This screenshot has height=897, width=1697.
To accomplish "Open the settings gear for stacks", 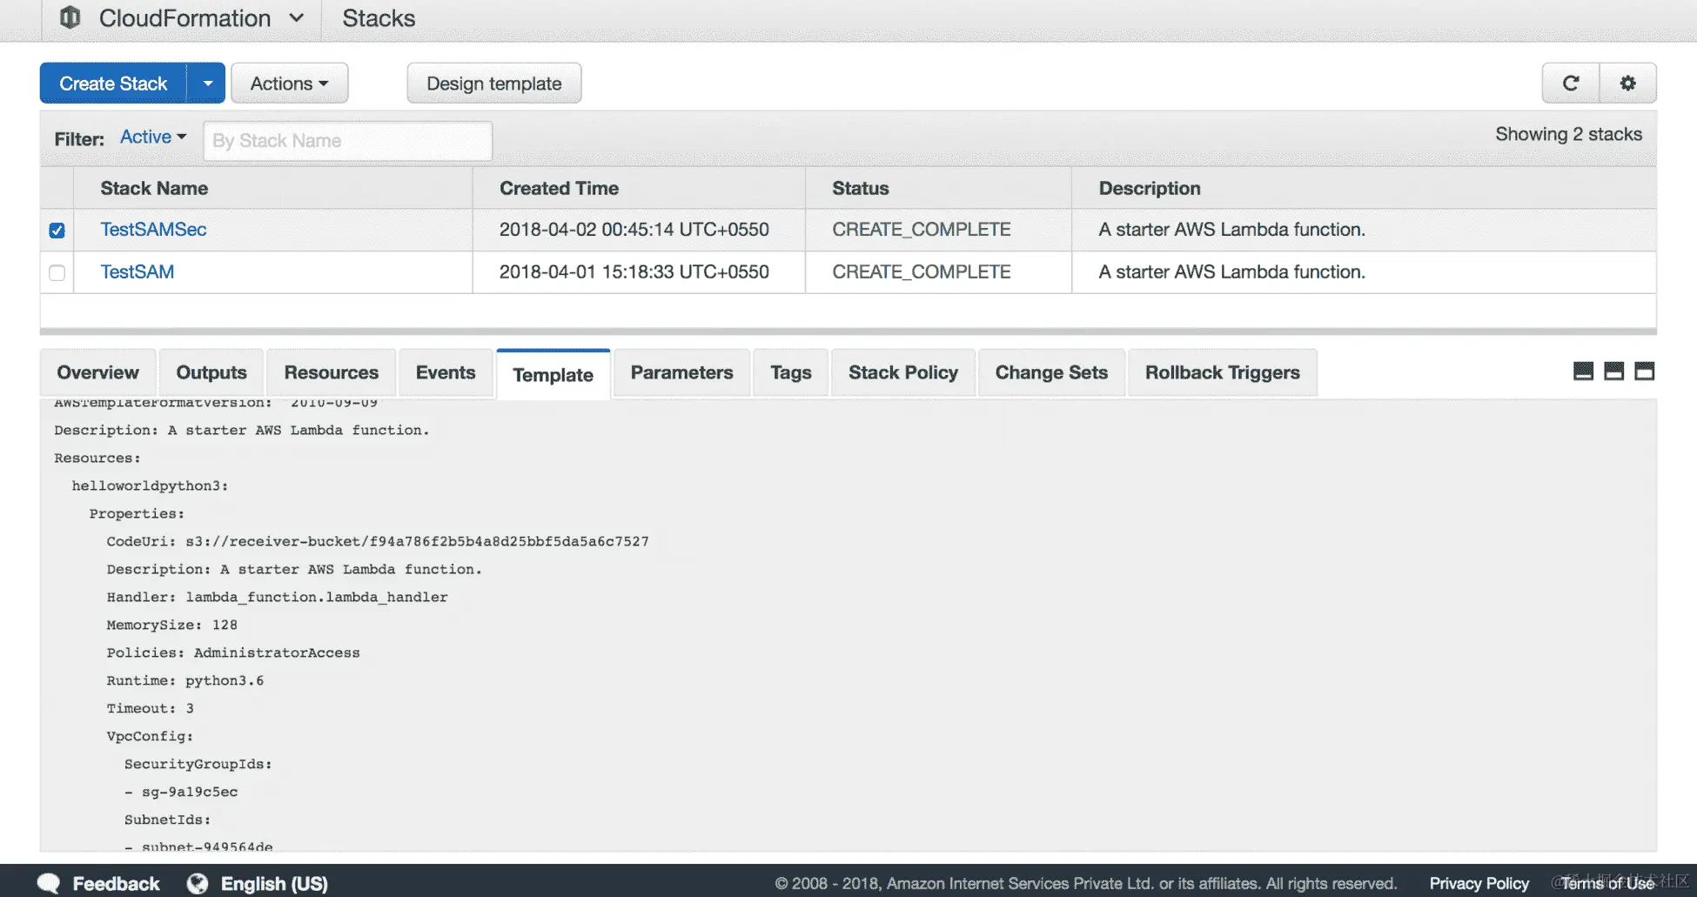I will (1627, 84).
